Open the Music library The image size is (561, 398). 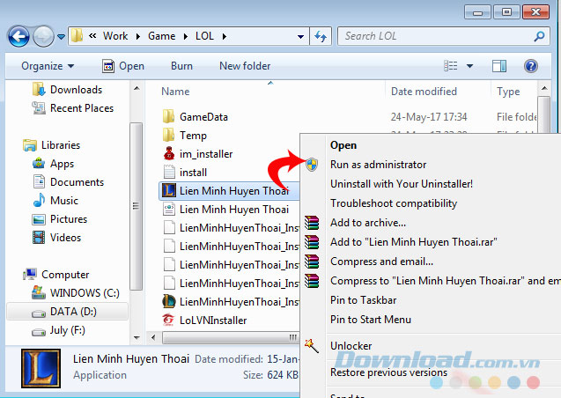55,201
